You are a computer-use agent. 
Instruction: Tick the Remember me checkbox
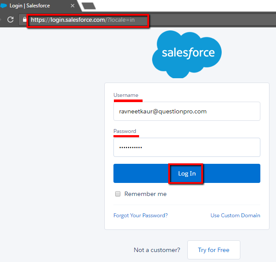click(118, 194)
